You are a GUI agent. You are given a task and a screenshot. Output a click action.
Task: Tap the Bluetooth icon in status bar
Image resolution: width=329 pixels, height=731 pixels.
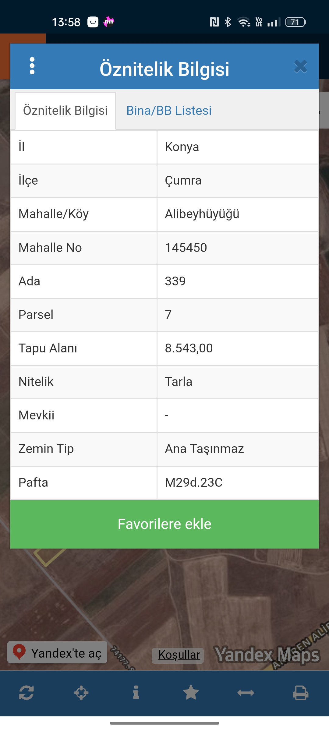tap(228, 22)
